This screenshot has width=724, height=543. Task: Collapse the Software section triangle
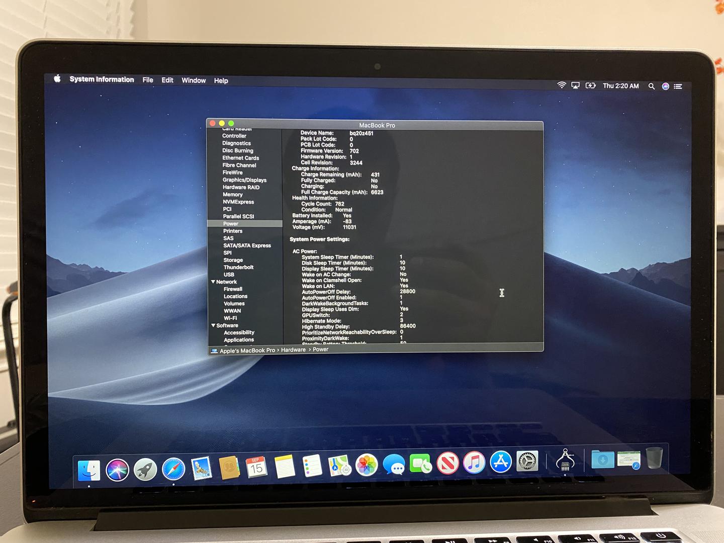point(213,325)
